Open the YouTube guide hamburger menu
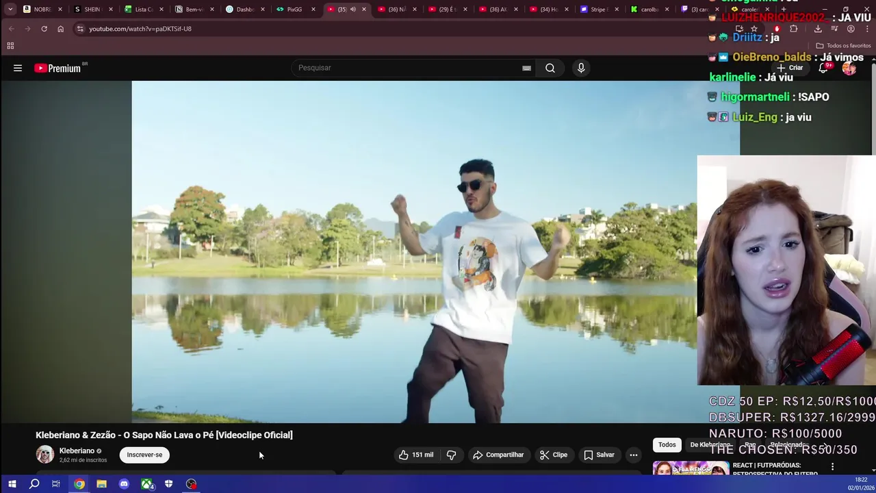This screenshot has height=493, width=876. (18, 68)
